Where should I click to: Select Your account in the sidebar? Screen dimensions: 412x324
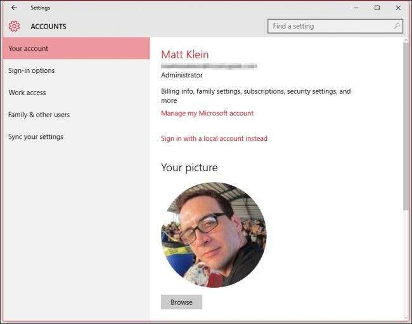click(x=77, y=48)
